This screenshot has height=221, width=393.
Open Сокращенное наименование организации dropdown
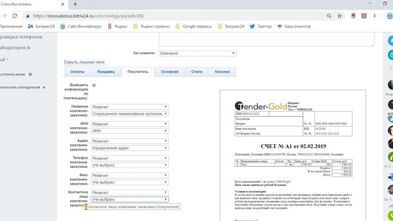(130, 114)
